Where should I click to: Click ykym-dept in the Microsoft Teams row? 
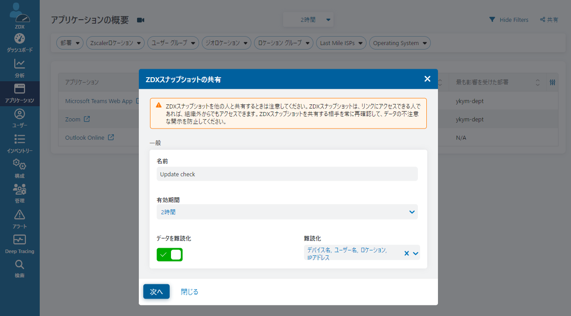click(x=470, y=101)
